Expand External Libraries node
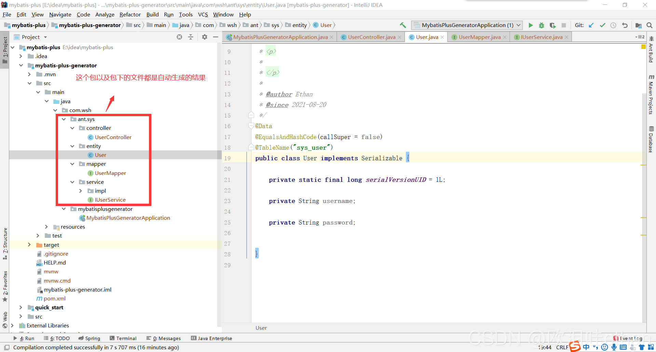The image size is (656, 352). pos(12,326)
